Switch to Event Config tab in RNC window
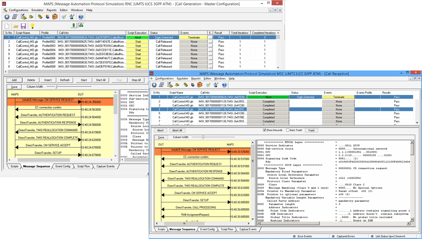The height and width of the screenshot is (239, 422). 63,166
